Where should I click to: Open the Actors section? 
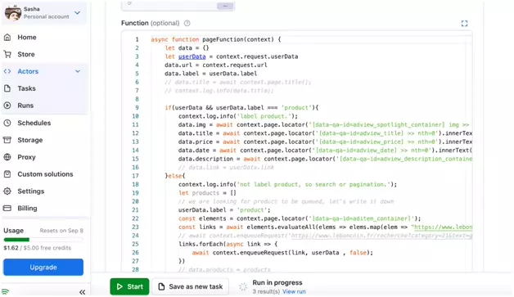[x=28, y=71]
